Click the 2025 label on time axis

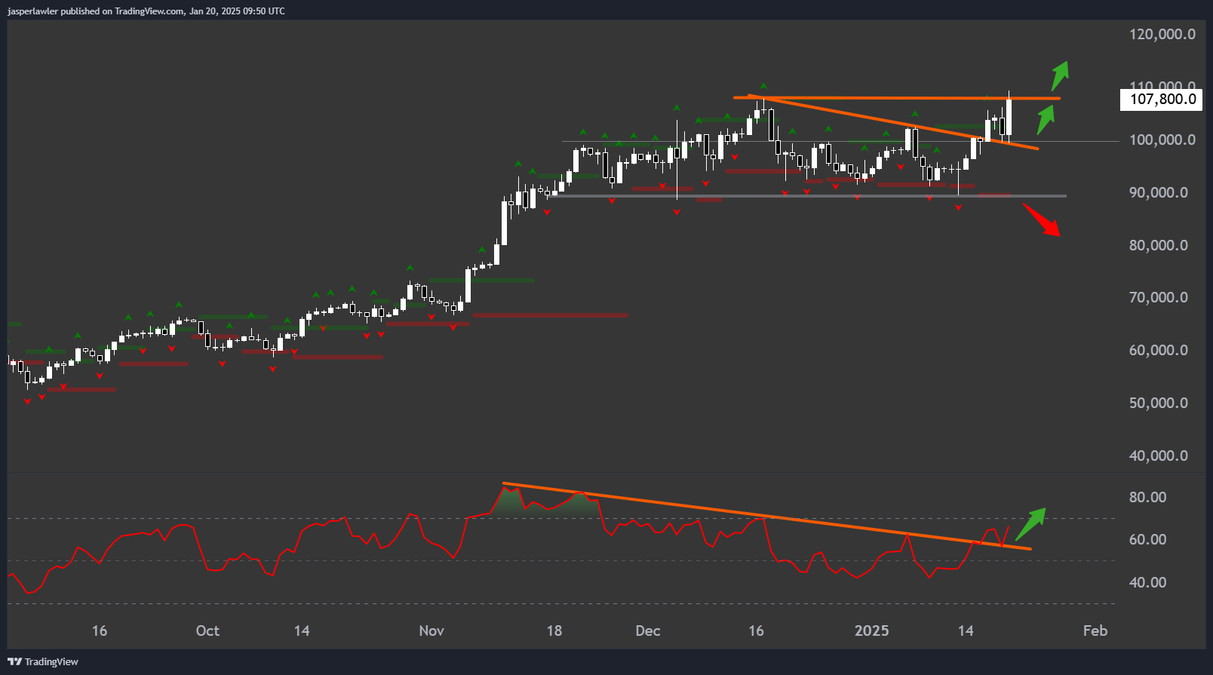(x=872, y=631)
